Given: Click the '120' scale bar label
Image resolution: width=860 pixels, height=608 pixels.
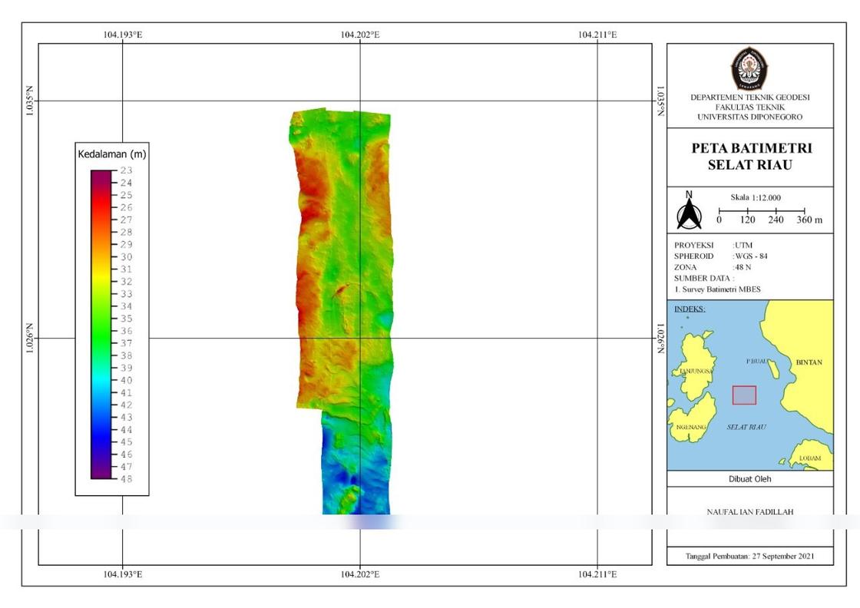Looking at the screenshot, I should [747, 220].
